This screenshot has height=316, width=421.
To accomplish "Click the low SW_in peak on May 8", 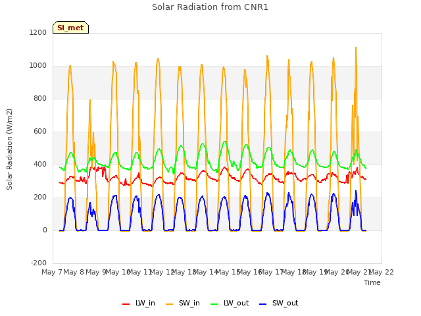I will (x=90, y=100).
